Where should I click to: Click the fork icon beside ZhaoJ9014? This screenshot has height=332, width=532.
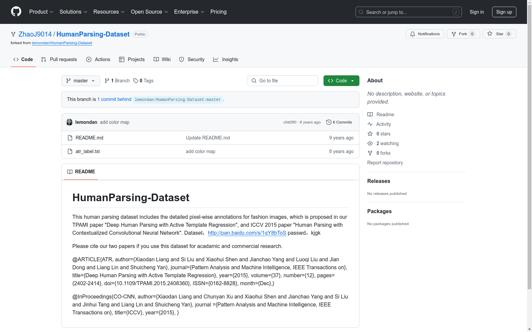pos(13,34)
